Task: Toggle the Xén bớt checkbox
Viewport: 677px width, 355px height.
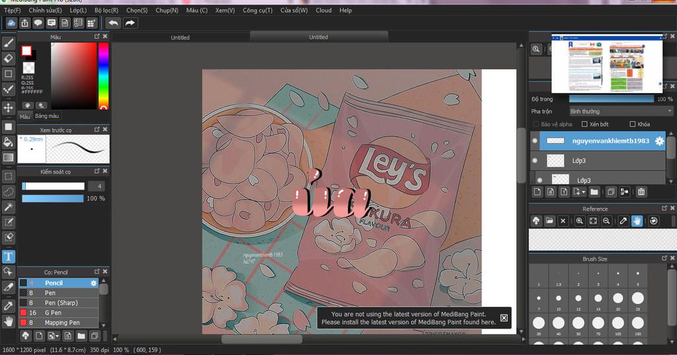Action: pyautogui.click(x=584, y=124)
